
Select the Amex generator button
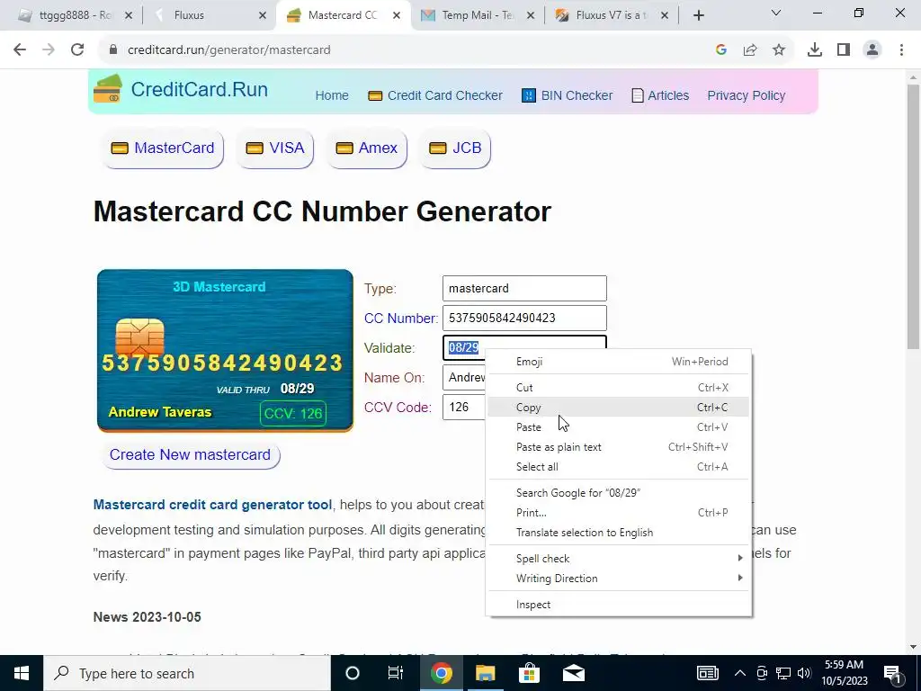coord(367,148)
